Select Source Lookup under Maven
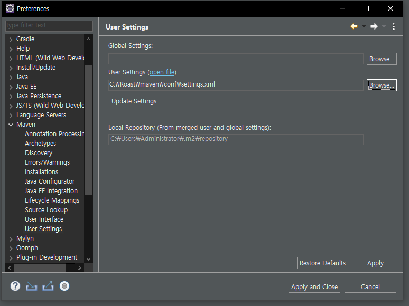Viewport: 409px width, 306px height. 46,210
